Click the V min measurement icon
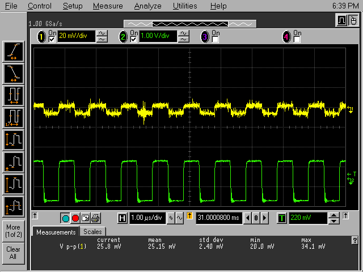The width and height of the screenshot is (363, 272). coord(13,161)
